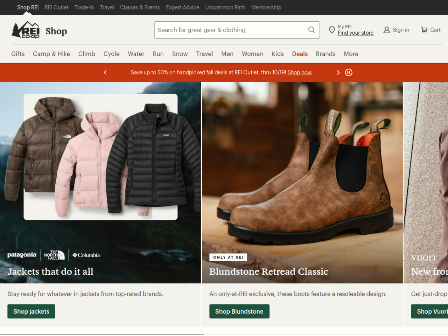
Task: Select the Shop REI tab
Action: point(28,7)
